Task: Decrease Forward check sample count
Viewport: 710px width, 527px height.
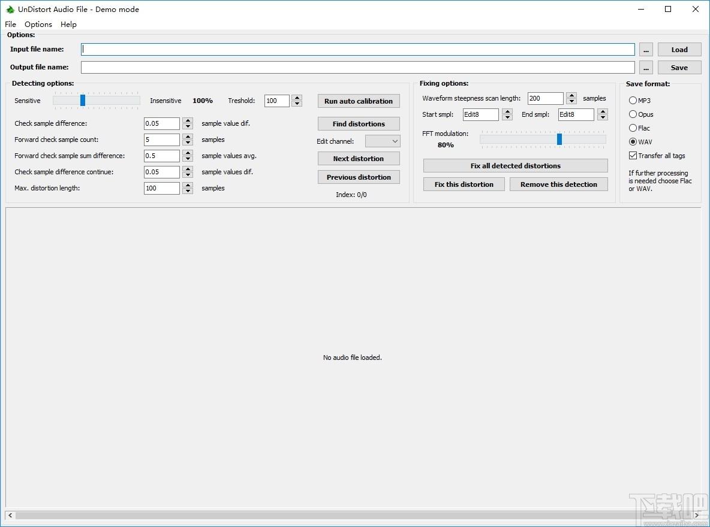Action: click(x=188, y=143)
